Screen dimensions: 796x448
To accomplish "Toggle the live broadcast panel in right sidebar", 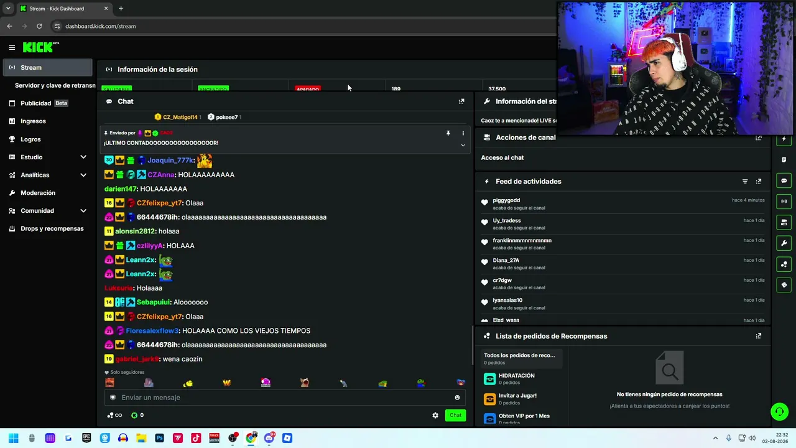I will (784, 201).
